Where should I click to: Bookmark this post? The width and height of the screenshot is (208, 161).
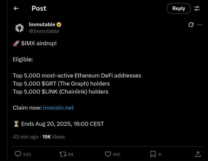tap(153, 154)
